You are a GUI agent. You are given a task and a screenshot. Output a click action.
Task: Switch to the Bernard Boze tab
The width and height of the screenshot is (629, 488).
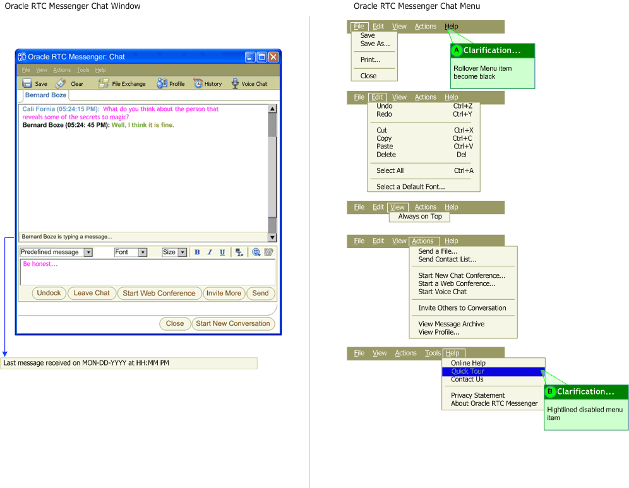45,95
